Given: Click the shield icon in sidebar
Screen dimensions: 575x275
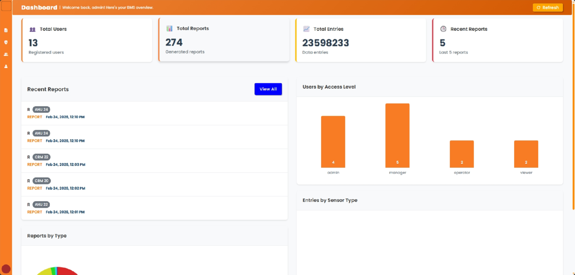Looking at the screenshot, I should pos(6,42).
